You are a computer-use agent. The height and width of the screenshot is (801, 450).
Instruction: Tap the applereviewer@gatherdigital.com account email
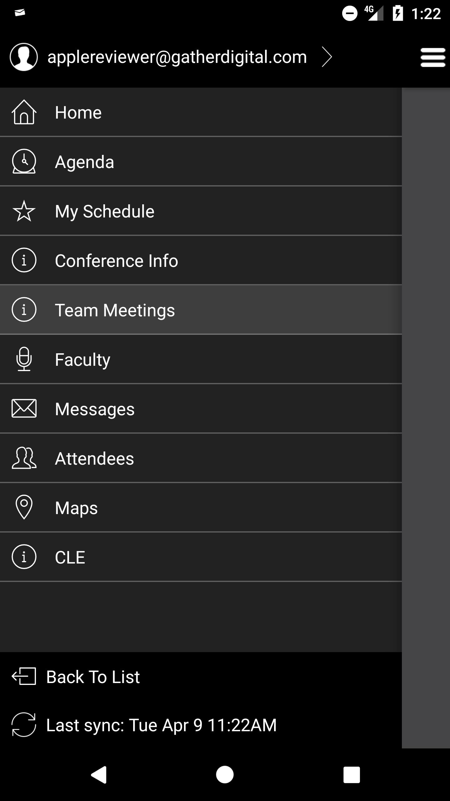177,57
